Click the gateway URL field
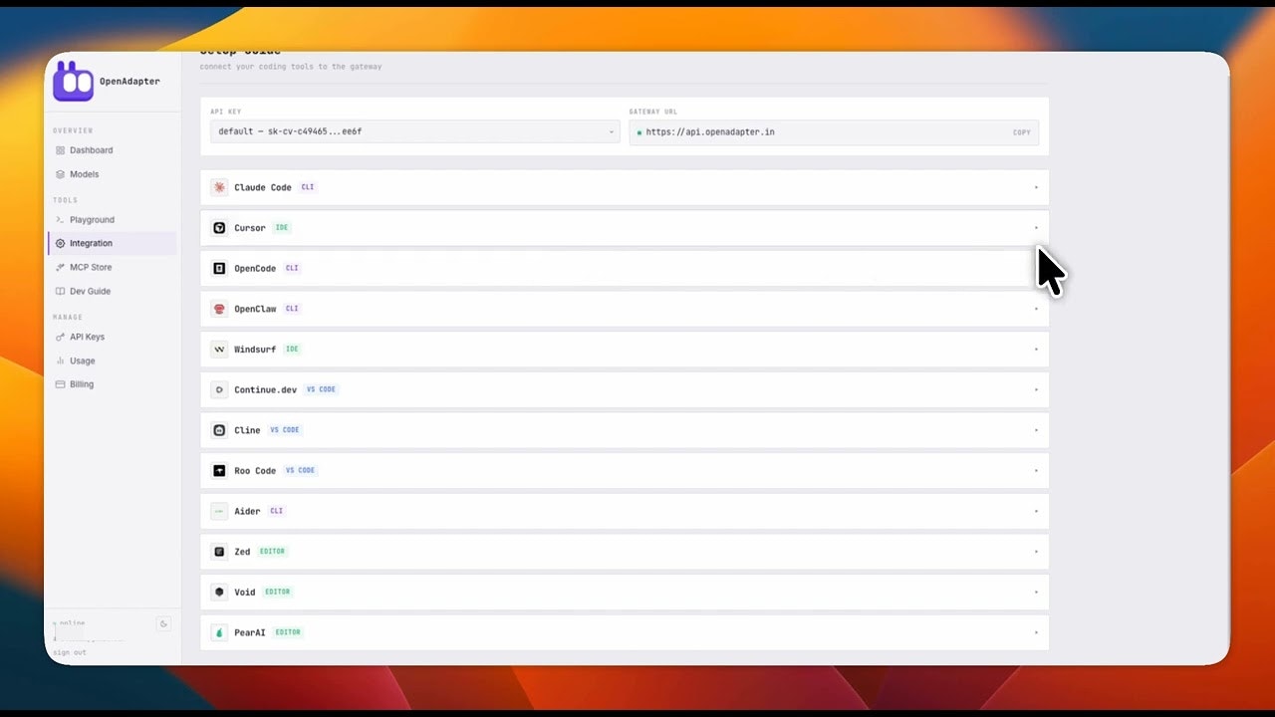The width and height of the screenshot is (1275, 717). pyautogui.click(x=834, y=131)
